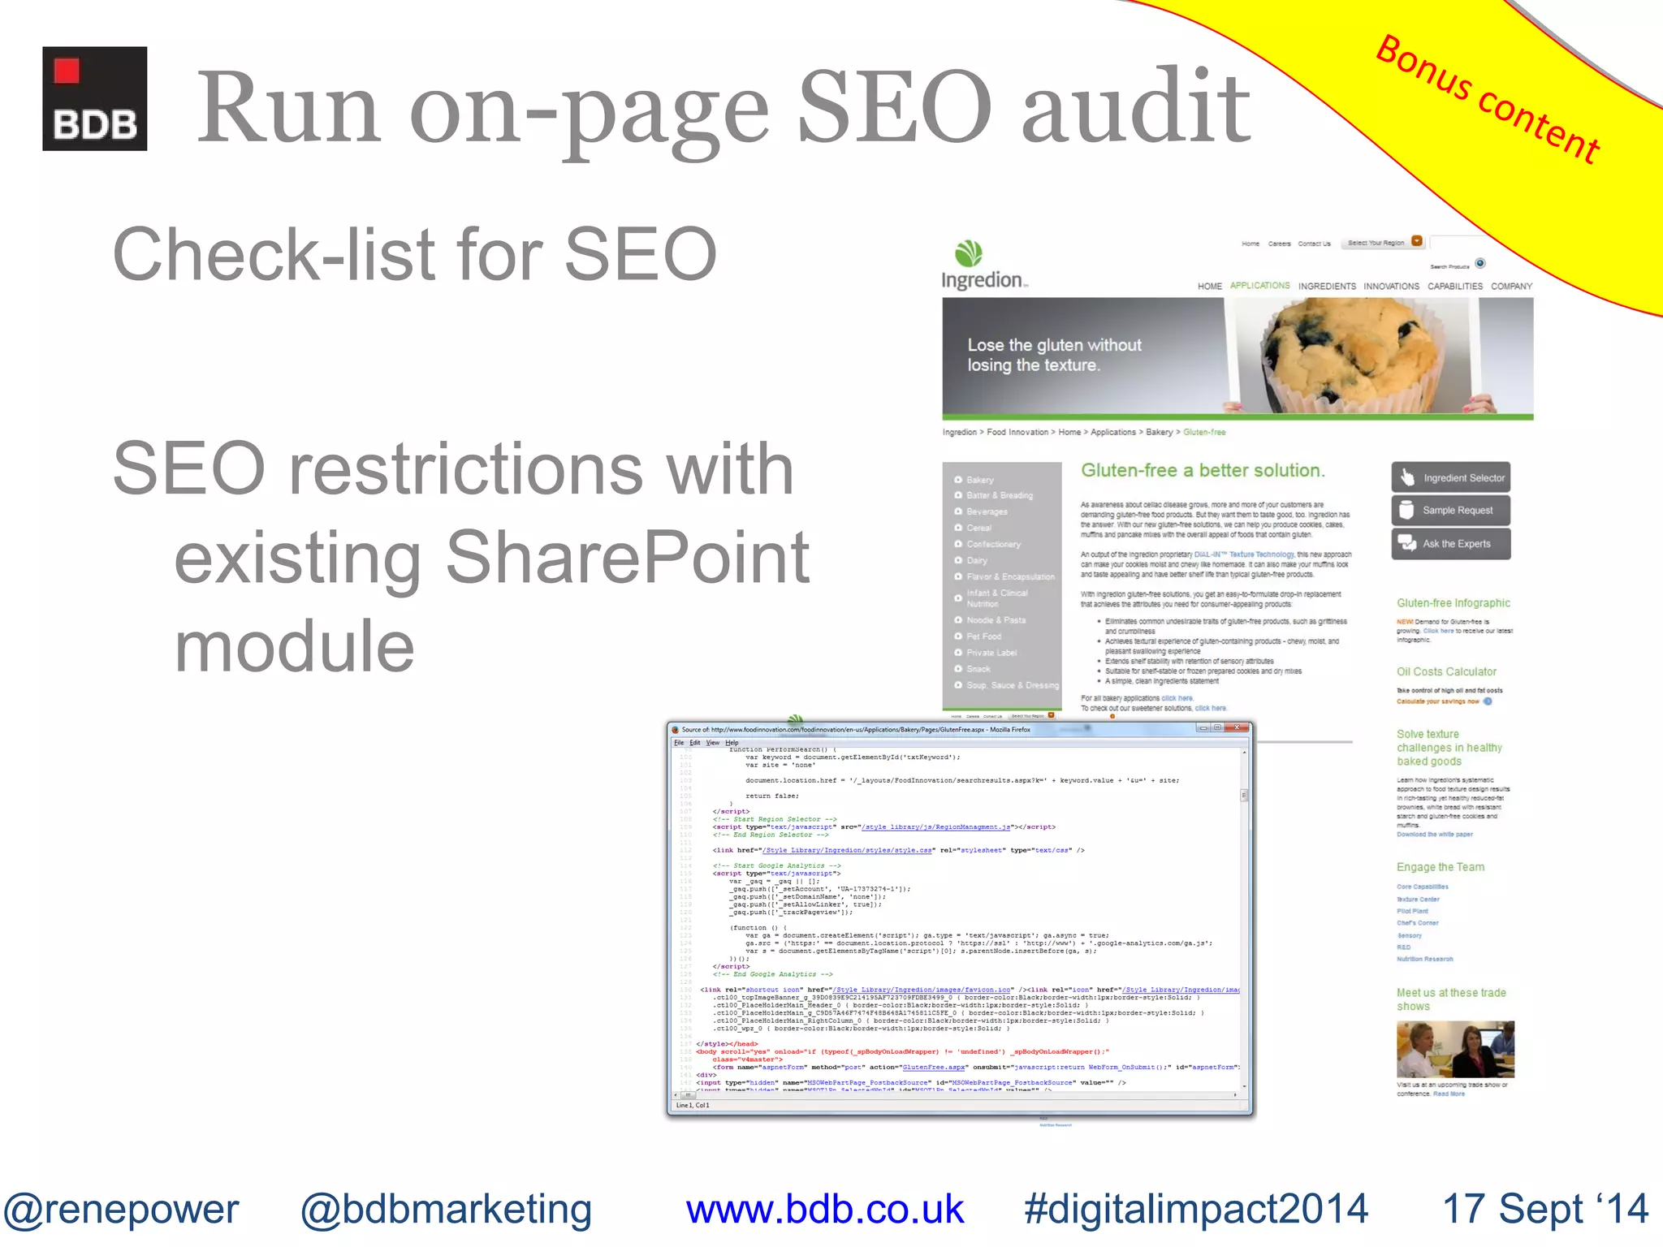
Task: Select Snack in the sidebar list
Action: [x=978, y=669]
